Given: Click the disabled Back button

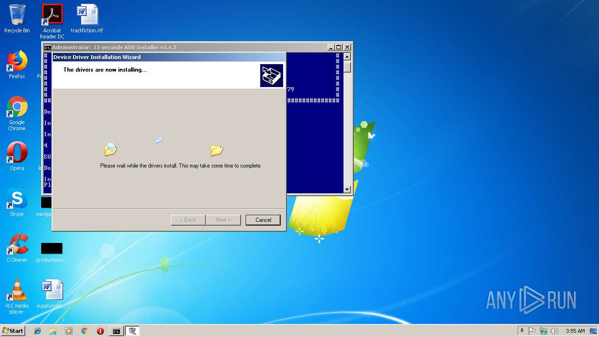Looking at the screenshot, I should click(188, 220).
